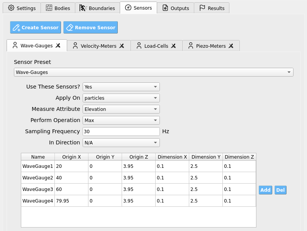Expand the Apply On dropdown
The height and width of the screenshot is (231, 307).
click(121, 98)
